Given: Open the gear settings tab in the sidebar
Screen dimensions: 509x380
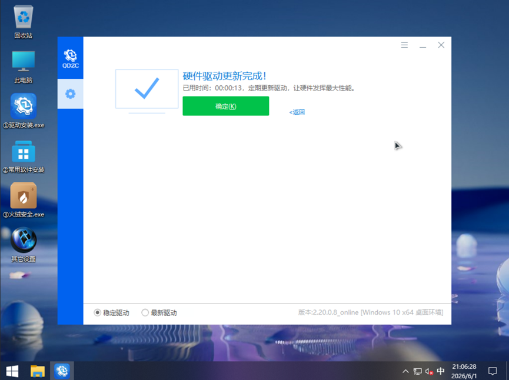Looking at the screenshot, I should (x=71, y=94).
